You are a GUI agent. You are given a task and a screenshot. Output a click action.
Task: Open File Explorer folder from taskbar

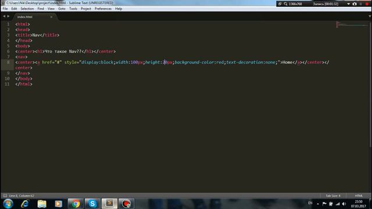(42, 204)
